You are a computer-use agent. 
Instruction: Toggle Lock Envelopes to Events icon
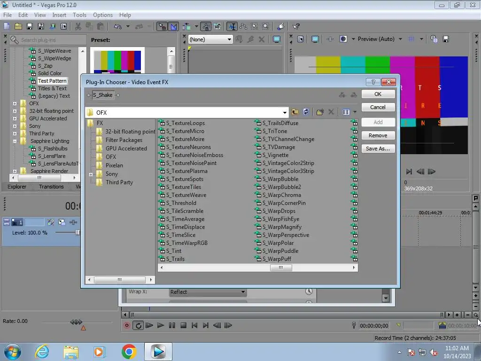pyautogui.click(x=206, y=26)
